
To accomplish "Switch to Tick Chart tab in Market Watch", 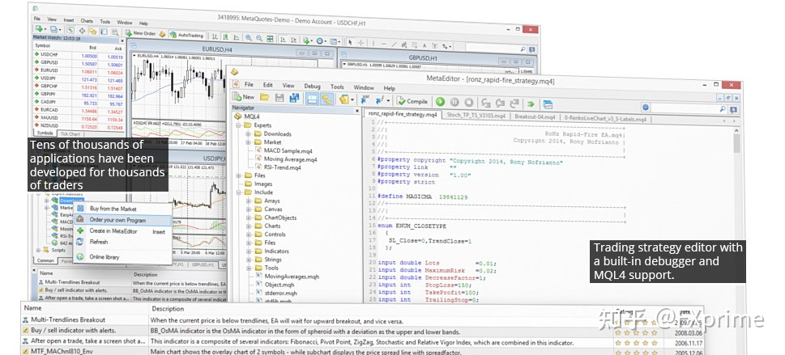I will 70,133.
